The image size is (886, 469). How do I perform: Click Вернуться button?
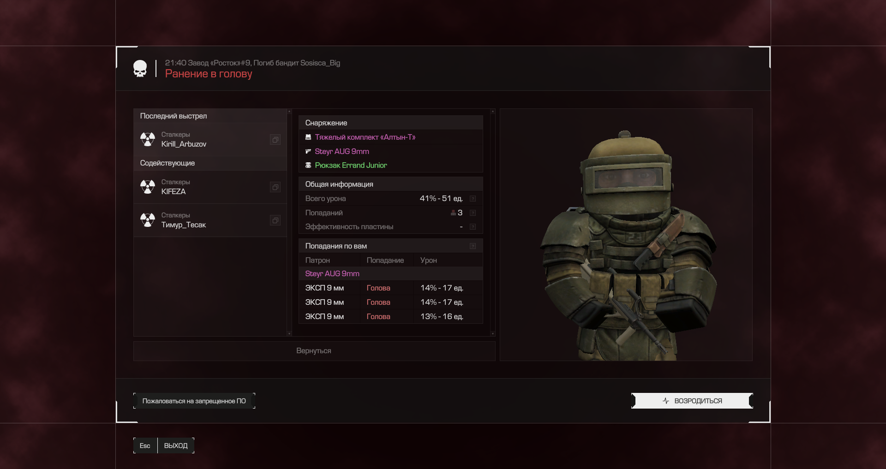(314, 351)
